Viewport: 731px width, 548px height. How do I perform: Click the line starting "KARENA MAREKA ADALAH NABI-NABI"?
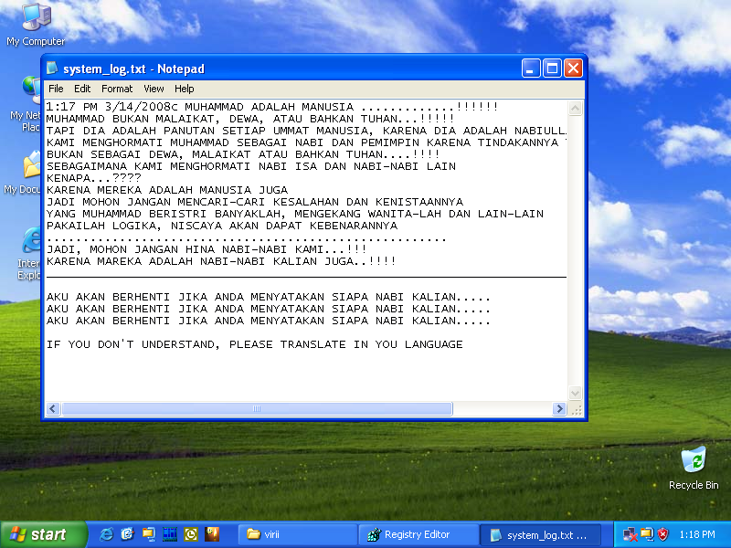pos(221,261)
